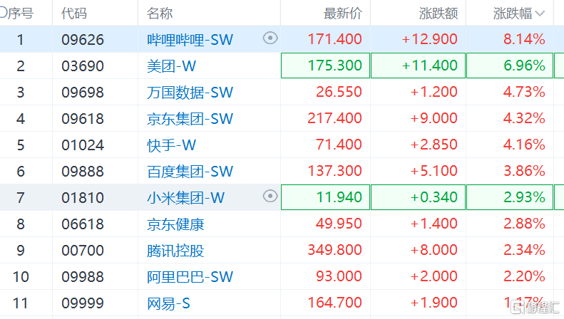Image resolution: width=564 pixels, height=319 pixels.
Task: Click the circle icon beside 序号 header
Action: pos(4,13)
